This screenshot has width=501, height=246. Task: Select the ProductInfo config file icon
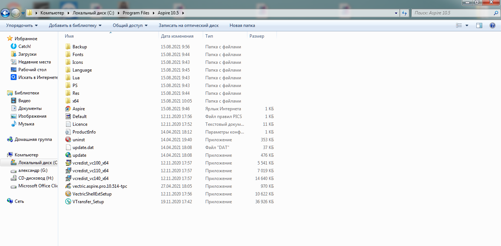(x=68, y=132)
